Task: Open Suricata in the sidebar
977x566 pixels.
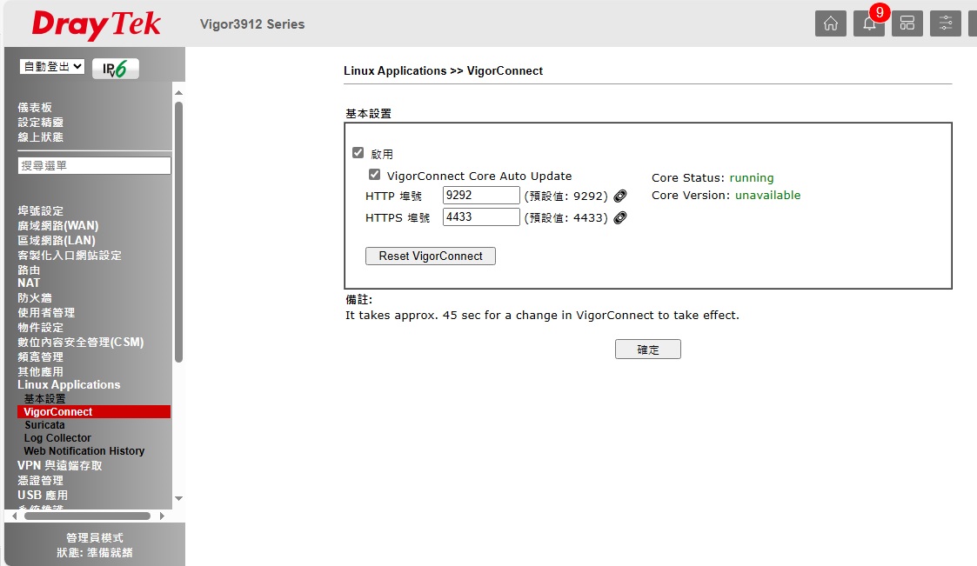Action: click(x=44, y=425)
